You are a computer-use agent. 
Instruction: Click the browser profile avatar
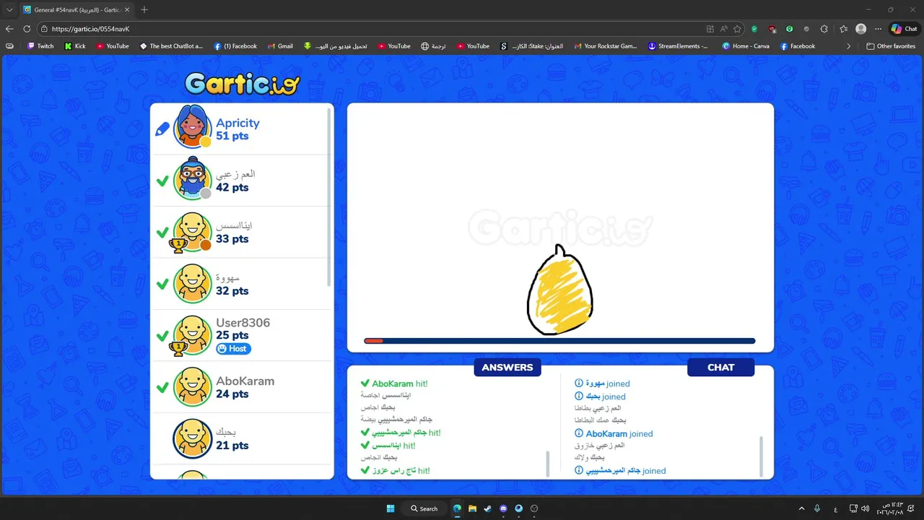pos(860,29)
